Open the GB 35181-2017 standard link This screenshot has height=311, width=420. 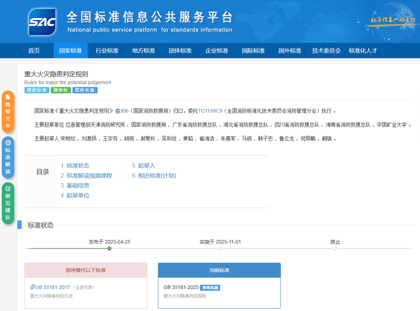(54, 287)
